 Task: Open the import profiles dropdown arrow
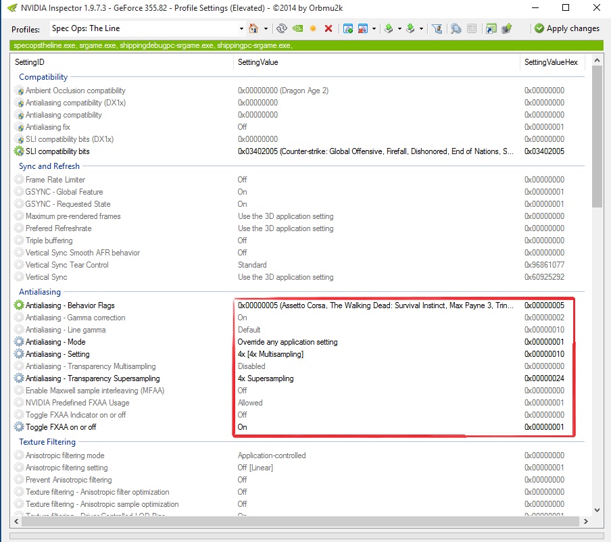[x=421, y=28]
